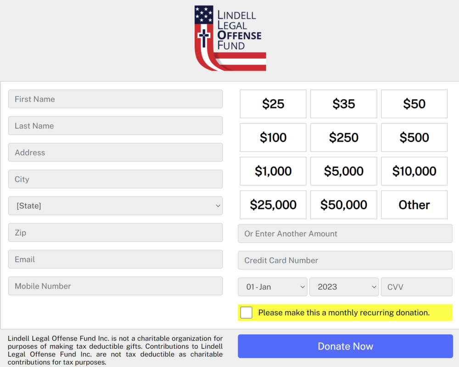Click the Other amount button
This screenshot has height=367, width=459.
click(x=414, y=205)
